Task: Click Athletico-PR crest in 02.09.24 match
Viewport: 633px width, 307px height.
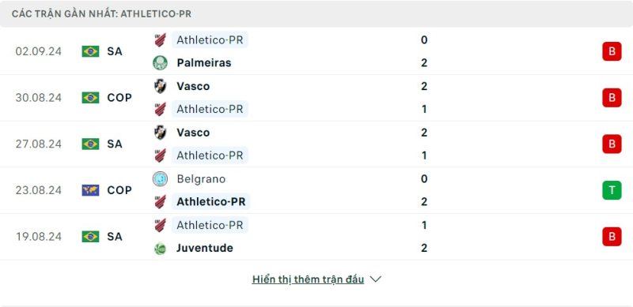Action: click(161, 40)
